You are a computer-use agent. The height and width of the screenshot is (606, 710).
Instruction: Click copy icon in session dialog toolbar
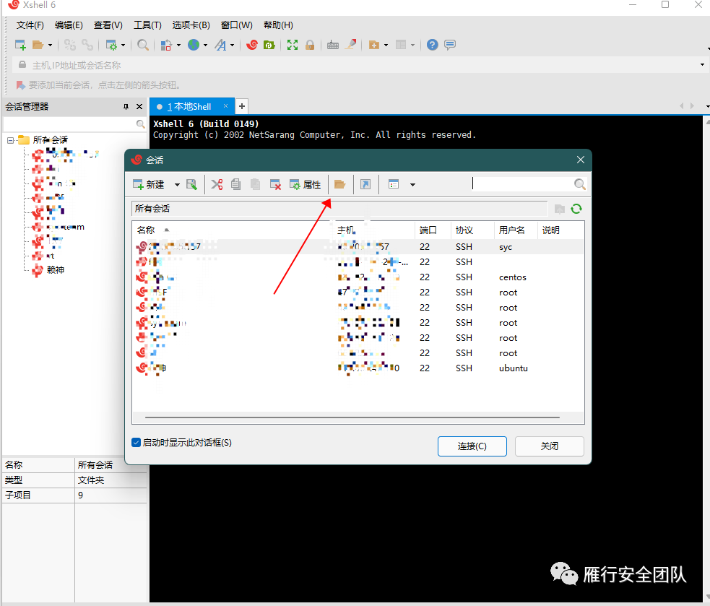point(235,184)
